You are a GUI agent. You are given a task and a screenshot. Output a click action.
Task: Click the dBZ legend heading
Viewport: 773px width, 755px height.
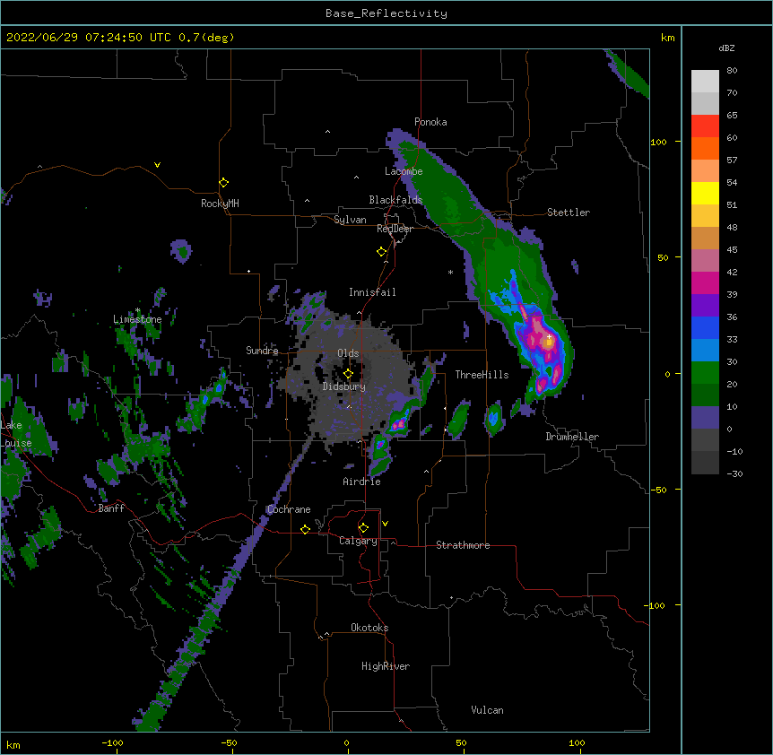click(726, 48)
